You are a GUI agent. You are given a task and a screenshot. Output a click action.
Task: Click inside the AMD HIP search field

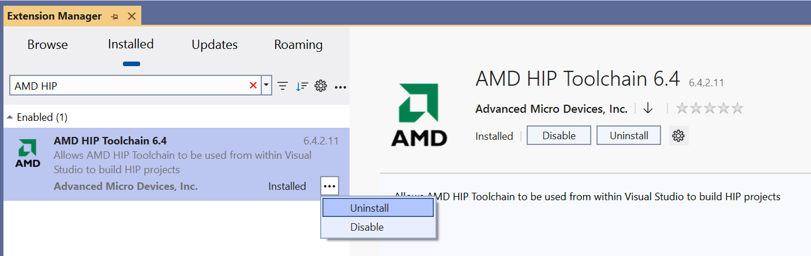coord(127,86)
